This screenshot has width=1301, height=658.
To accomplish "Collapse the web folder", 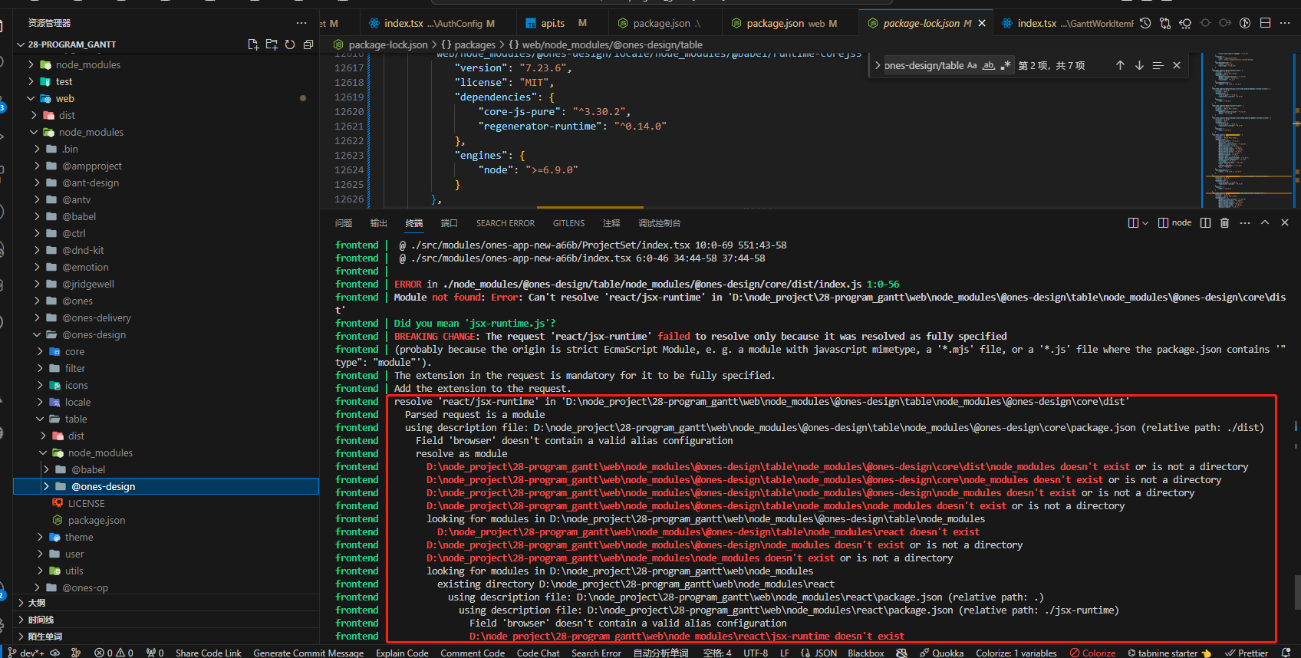I will click(x=166, y=98).
